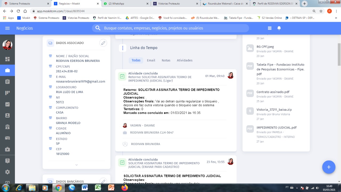Screen dimensions: 341x192
Task: Open the settings gear in sidebar
Action: coord(7,172)
